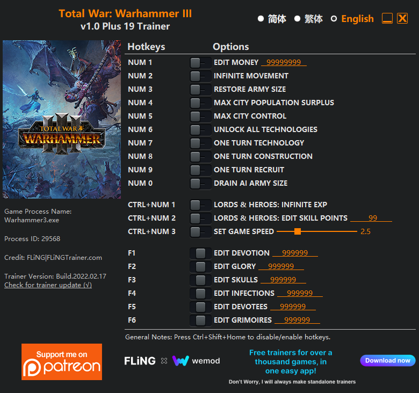
Task: Adjust the game speed slider handle
Action: [x=298, y=231]
